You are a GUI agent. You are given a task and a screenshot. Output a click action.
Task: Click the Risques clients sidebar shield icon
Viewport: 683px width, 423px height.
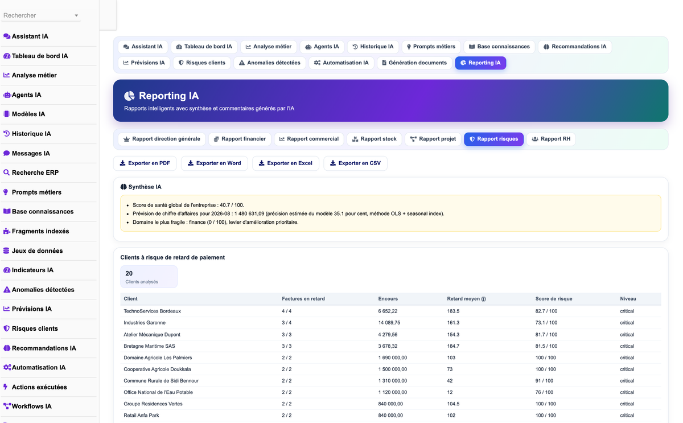tap(7, 328)
